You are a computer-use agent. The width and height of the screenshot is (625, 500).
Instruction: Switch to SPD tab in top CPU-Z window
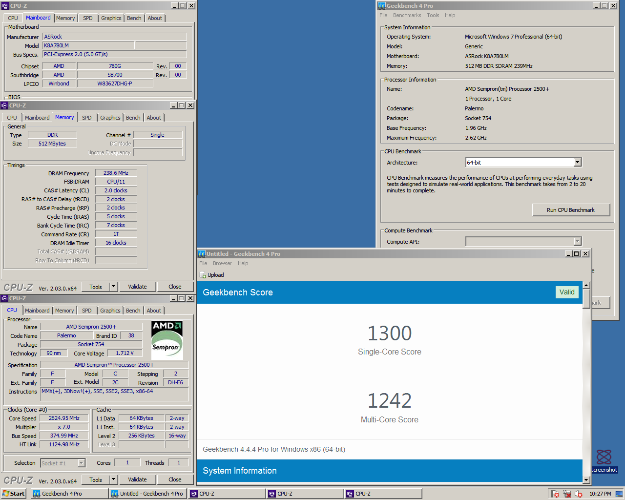tap(88, 18)
